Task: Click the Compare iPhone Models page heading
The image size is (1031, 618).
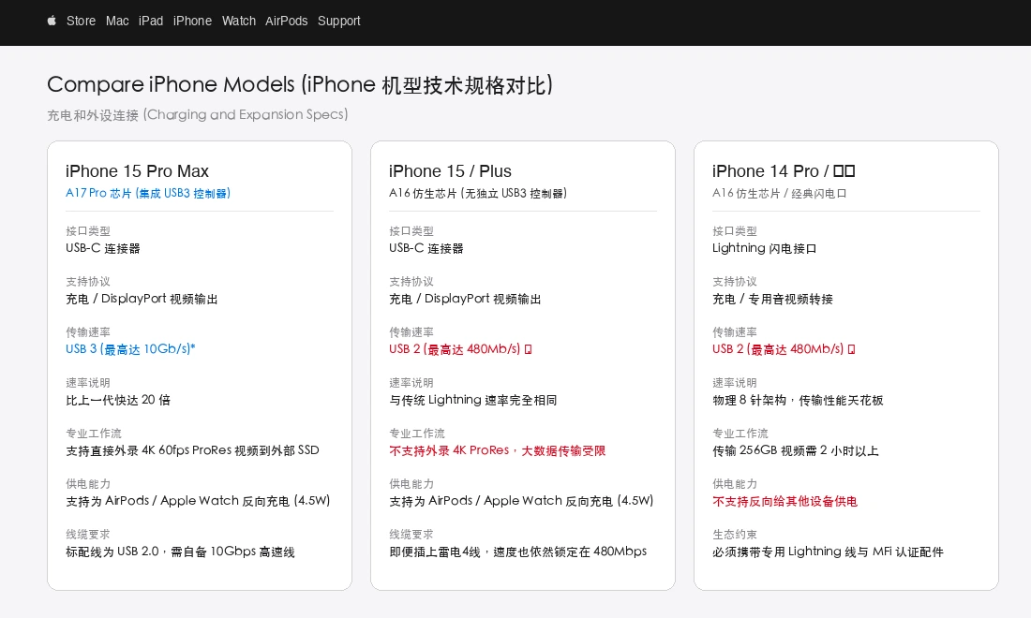Action: 300,84
